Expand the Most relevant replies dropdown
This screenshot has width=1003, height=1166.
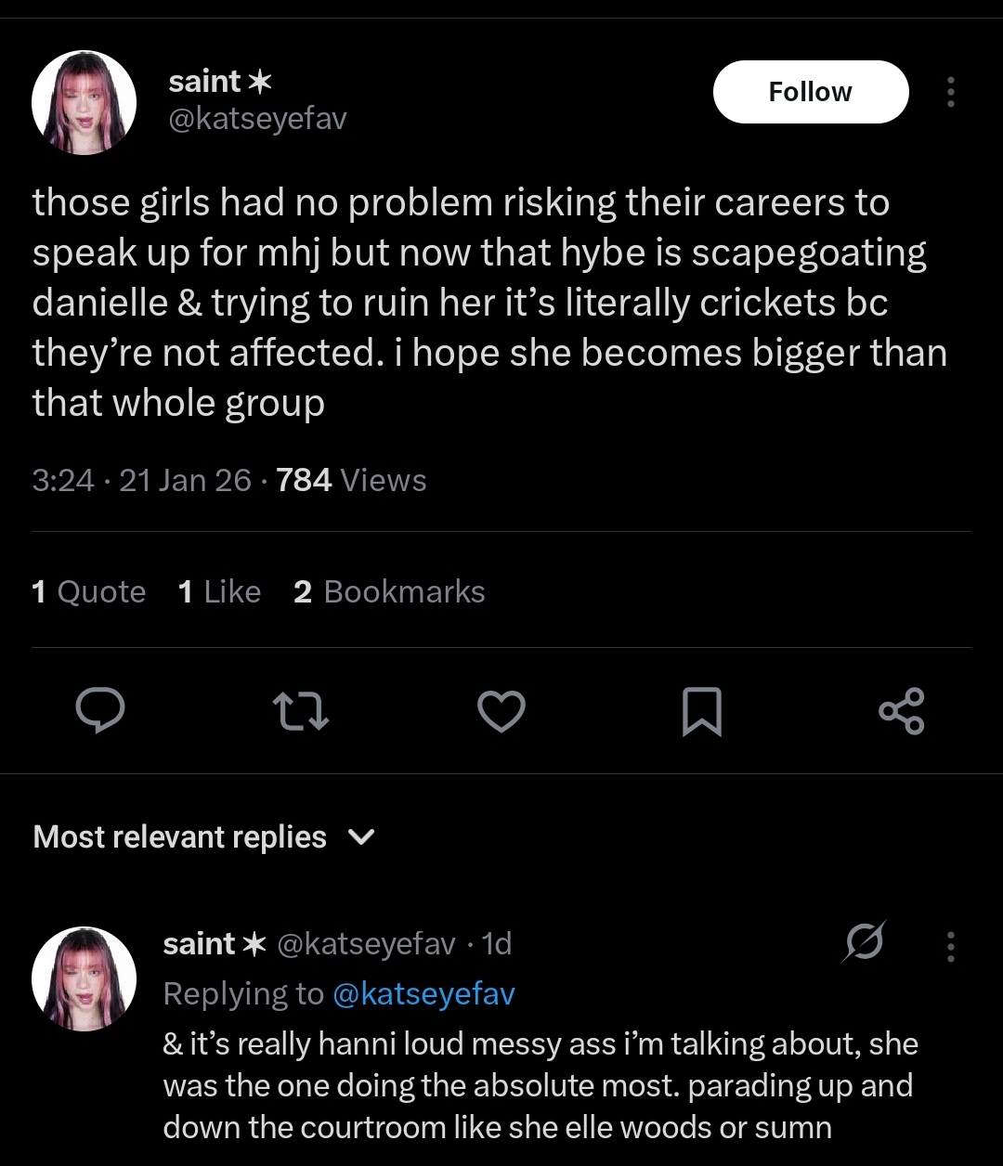(x=203, y=837)
